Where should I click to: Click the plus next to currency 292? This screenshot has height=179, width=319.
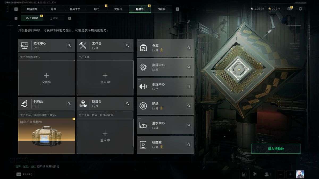[280, 9]
